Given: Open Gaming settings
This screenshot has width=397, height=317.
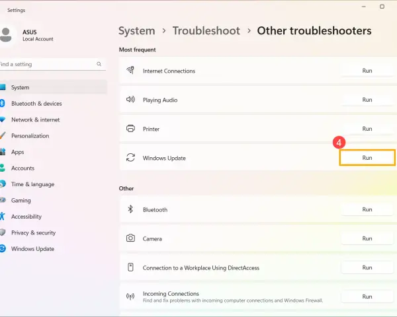Looking at the screenshot, I should [53, 201].
